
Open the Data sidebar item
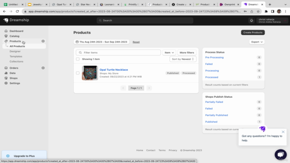coord(12,73)
